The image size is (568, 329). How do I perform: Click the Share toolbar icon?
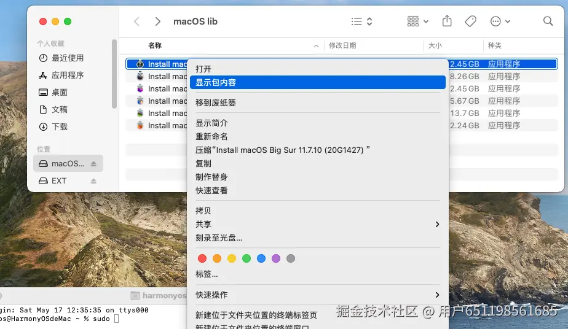(x=447, y=21)
